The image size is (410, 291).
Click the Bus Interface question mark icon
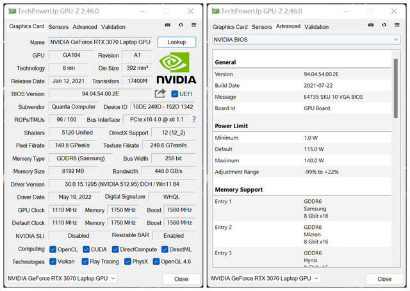[193, 120]
